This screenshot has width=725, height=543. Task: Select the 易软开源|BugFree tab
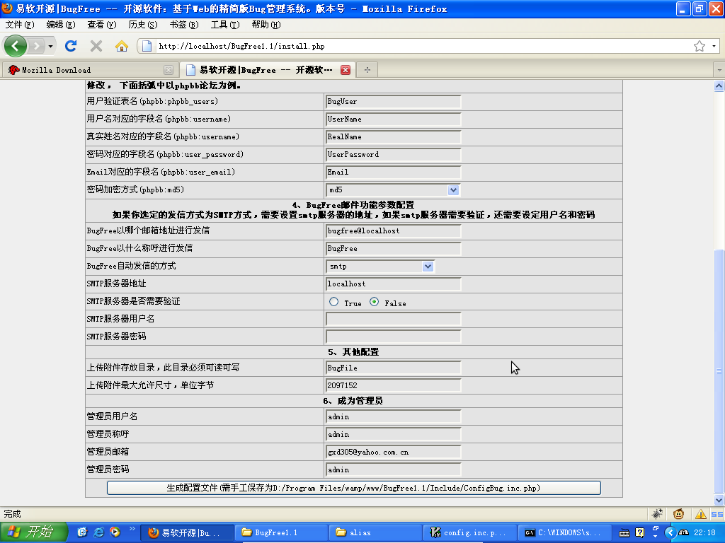(268, 70)
